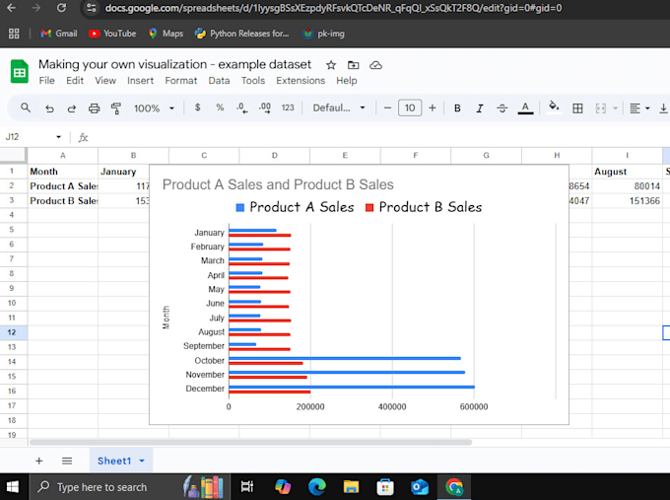Open the 123 more formats menu
This screenshot has height=500, width=670.
click(x=288, y=107)
